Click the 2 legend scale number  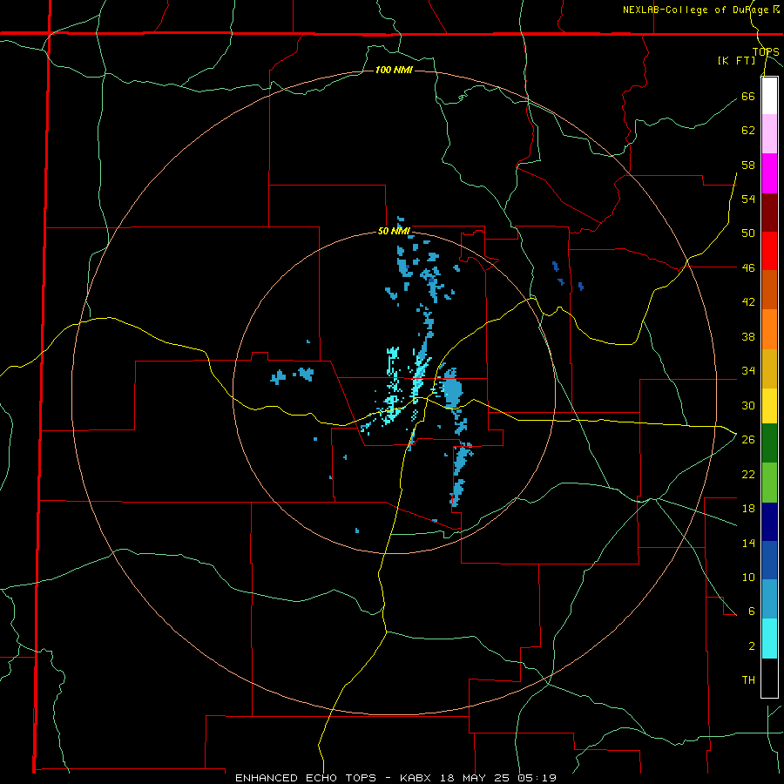(752, 646)
